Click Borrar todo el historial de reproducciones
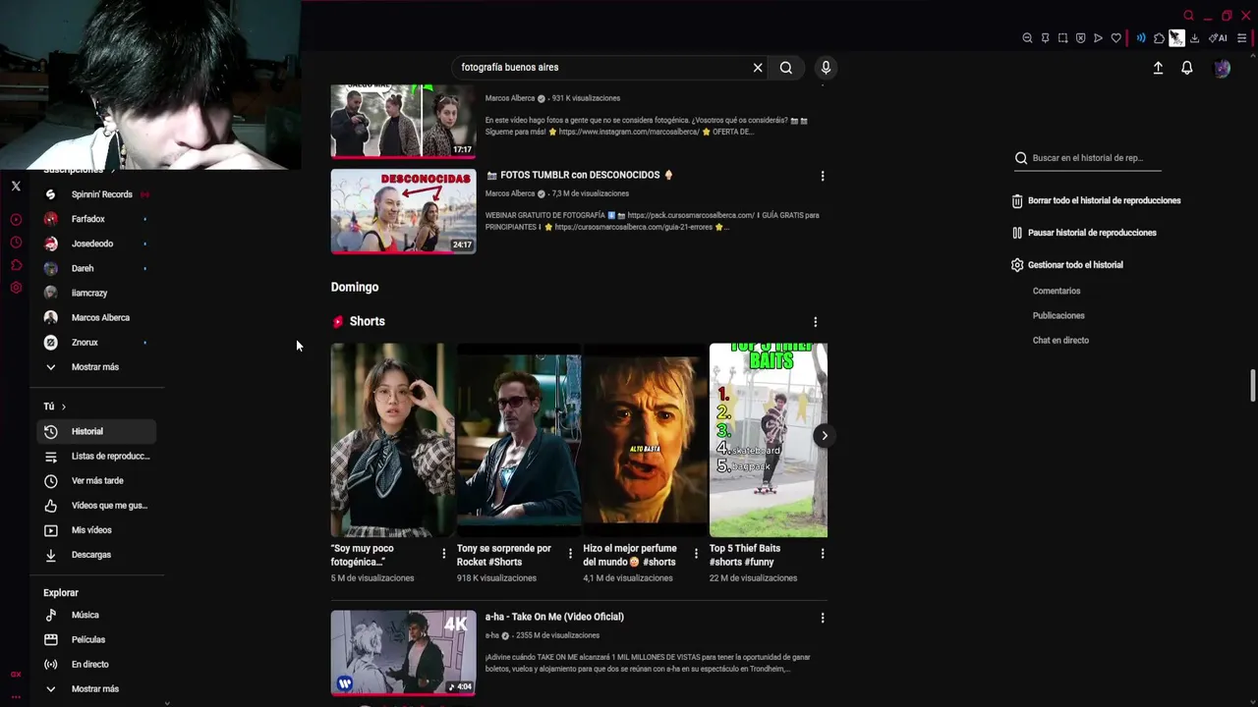 [x=1096, y=200]
